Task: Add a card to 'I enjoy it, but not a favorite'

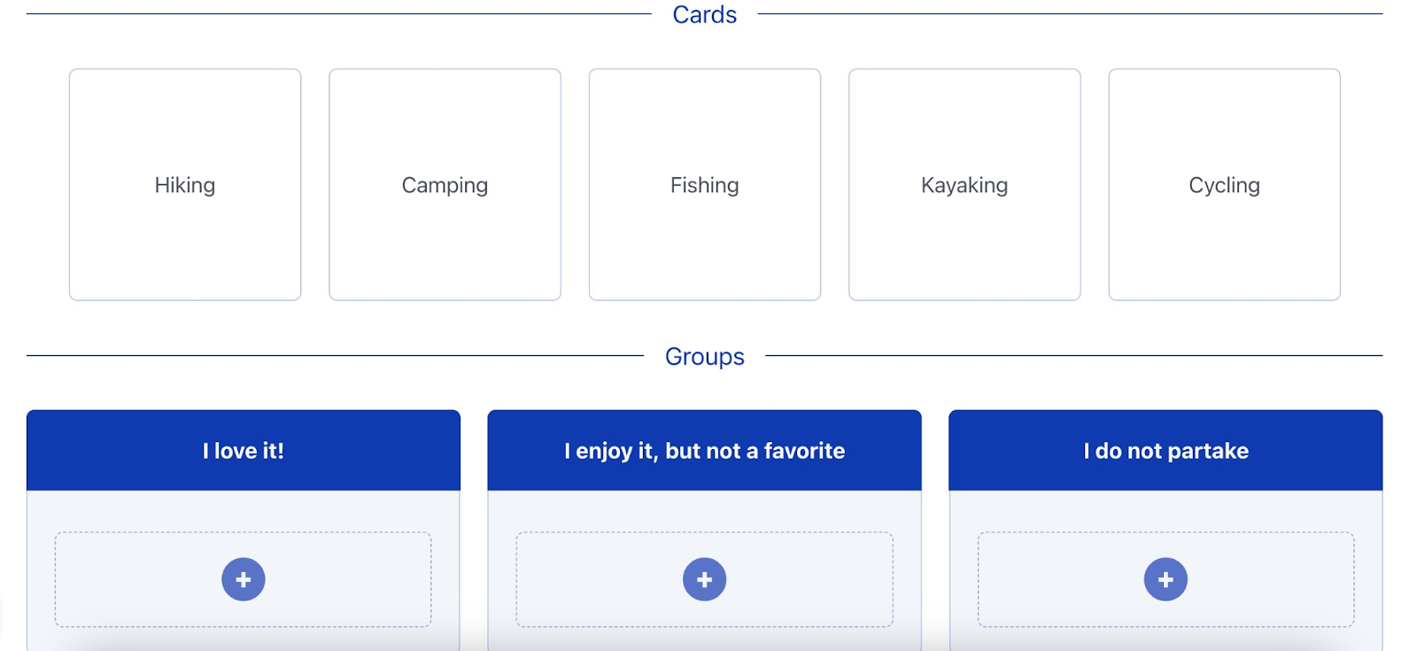Action: 705,579
